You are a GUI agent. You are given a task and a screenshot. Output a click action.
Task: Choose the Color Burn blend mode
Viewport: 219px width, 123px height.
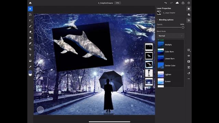170,52
